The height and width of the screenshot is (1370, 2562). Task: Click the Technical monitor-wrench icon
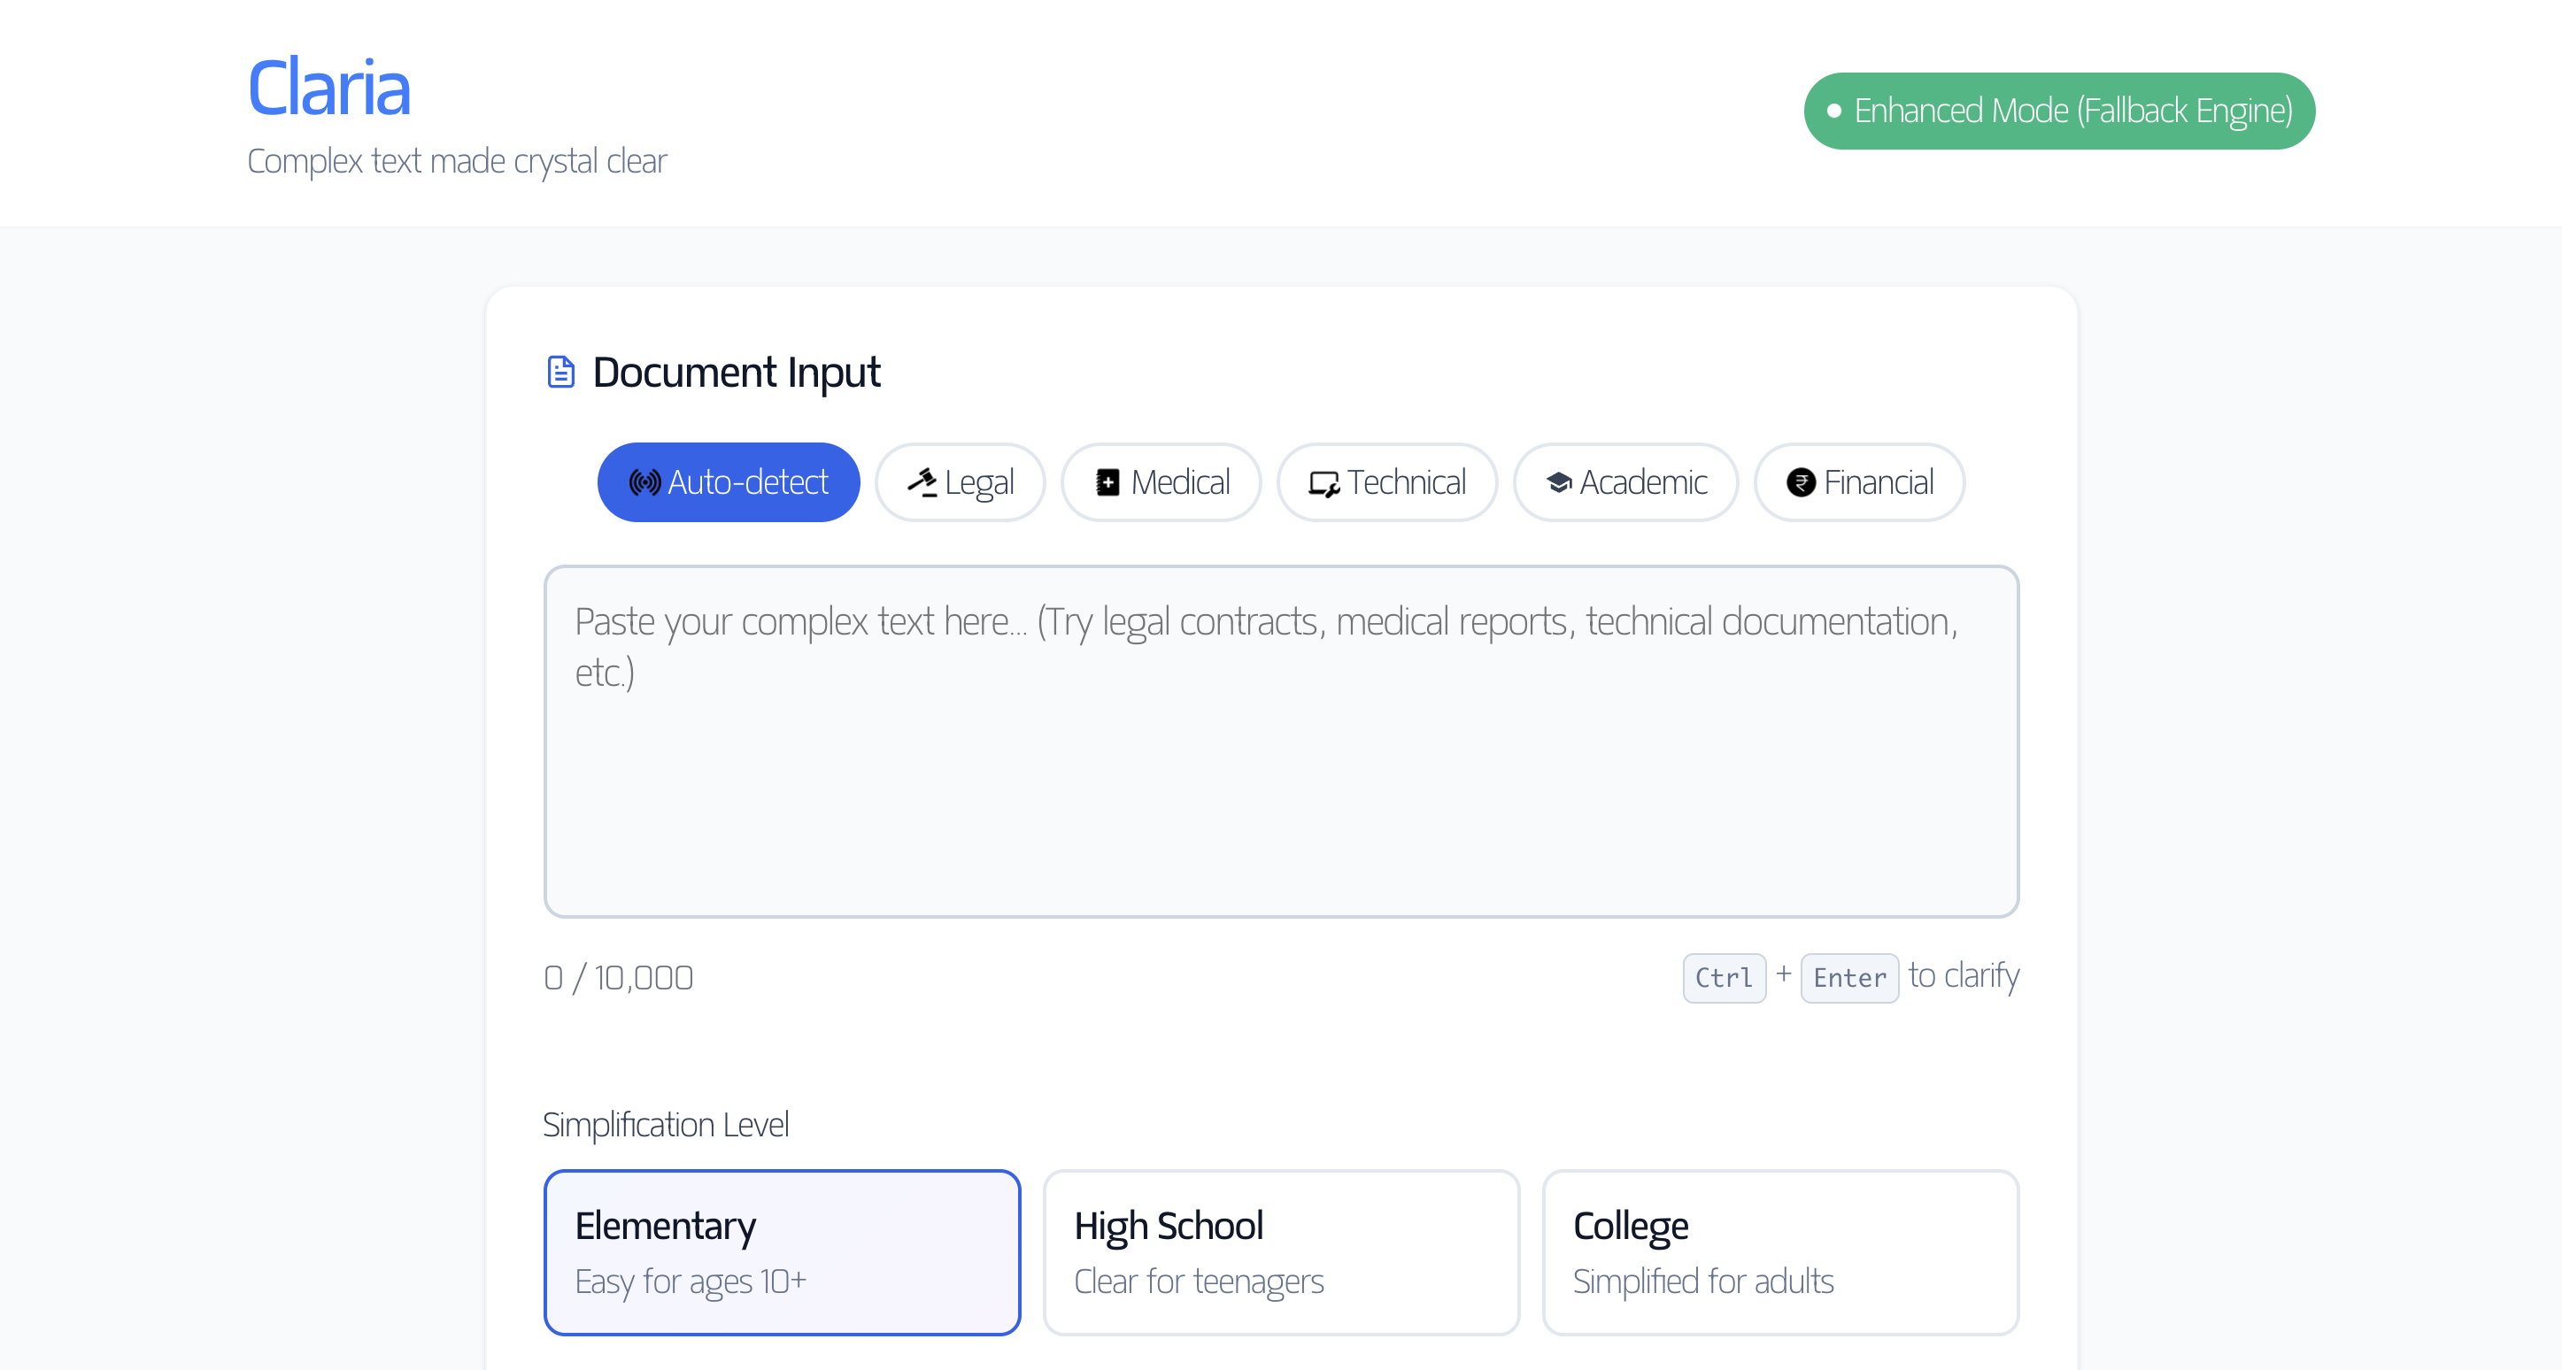coord(1323,484)
